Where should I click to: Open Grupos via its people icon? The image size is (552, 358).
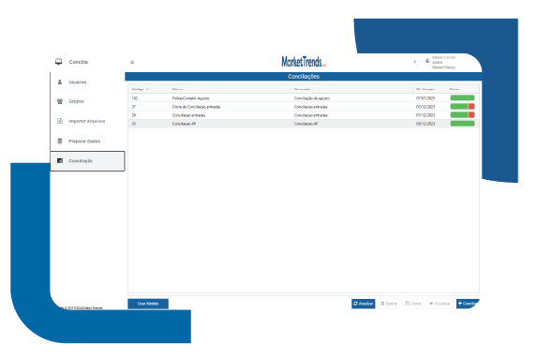pos(60,101)
